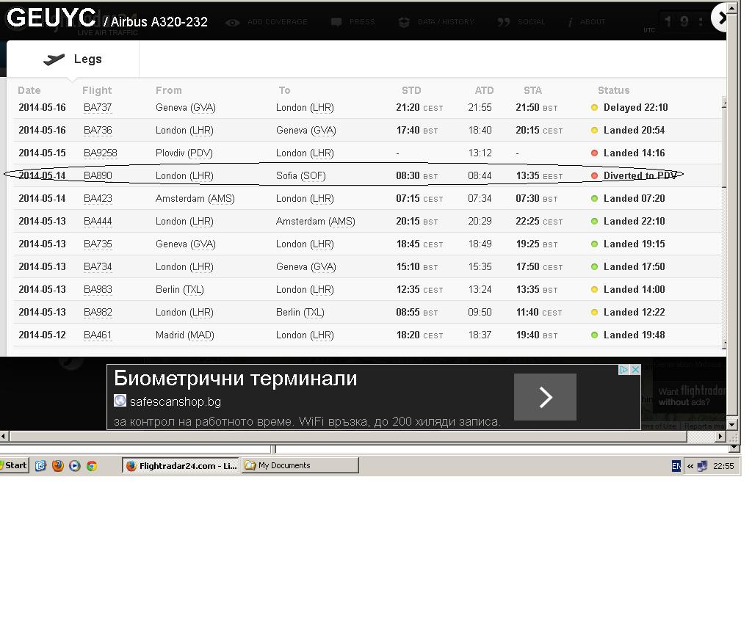Screen dimensions: 752x637
Task: Click Plovdiv (PDV) origin airport
Action: pos(184,153)
